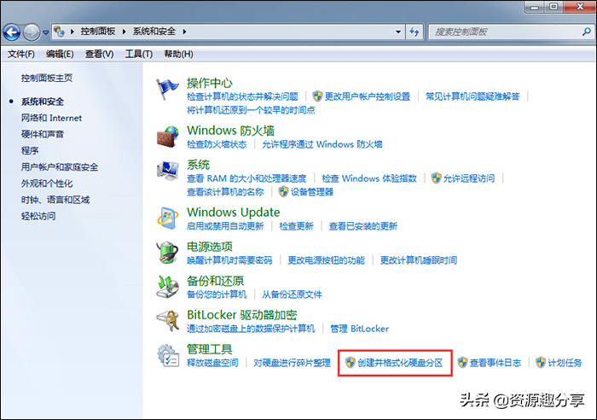Click the 系统 computer monitor icon
This screenshot has height=420, width=597.
tap(167, 171)
